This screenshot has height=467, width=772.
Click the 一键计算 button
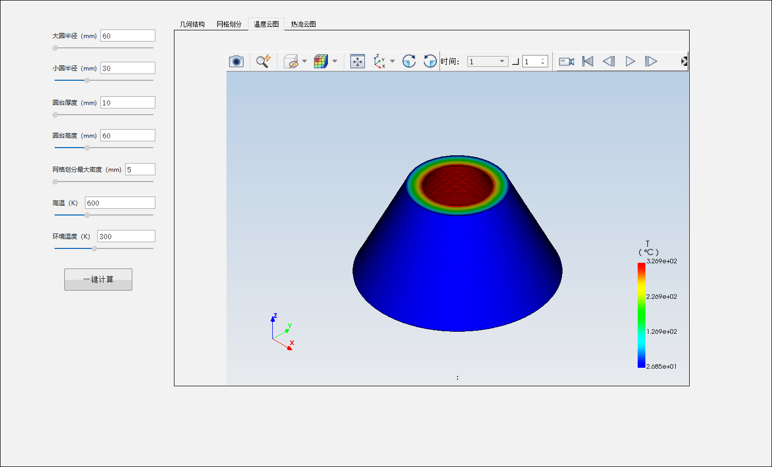point(98,279)
